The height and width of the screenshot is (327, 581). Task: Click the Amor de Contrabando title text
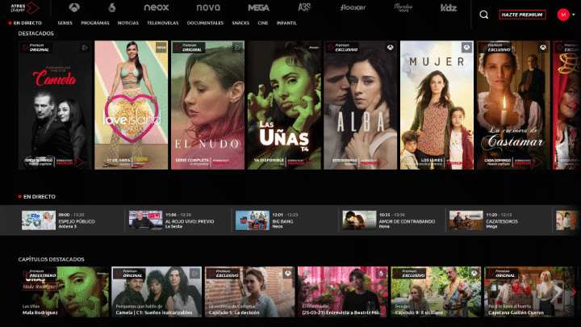[407, 221]
